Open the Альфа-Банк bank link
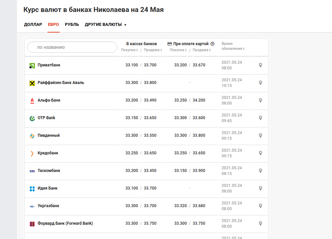Image resolution: width=332 pixels, height=239 pixels. point(49,100)
